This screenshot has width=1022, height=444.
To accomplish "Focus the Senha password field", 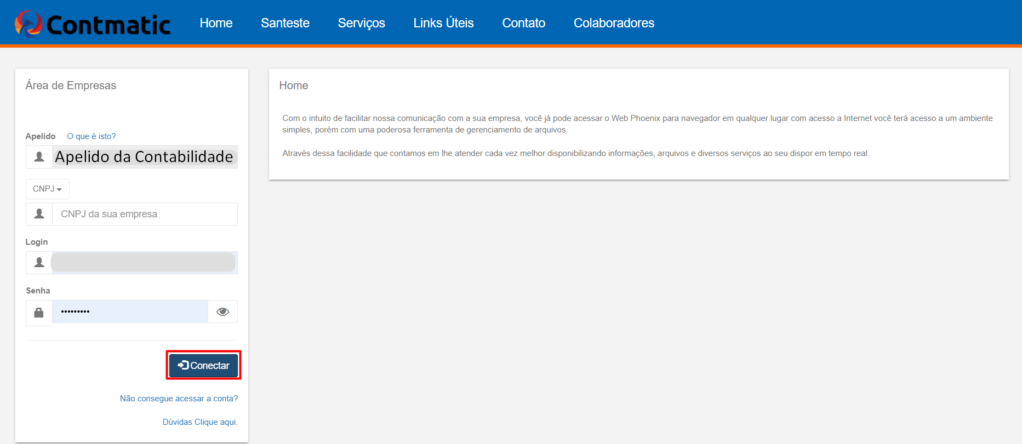I will point(130,312).
